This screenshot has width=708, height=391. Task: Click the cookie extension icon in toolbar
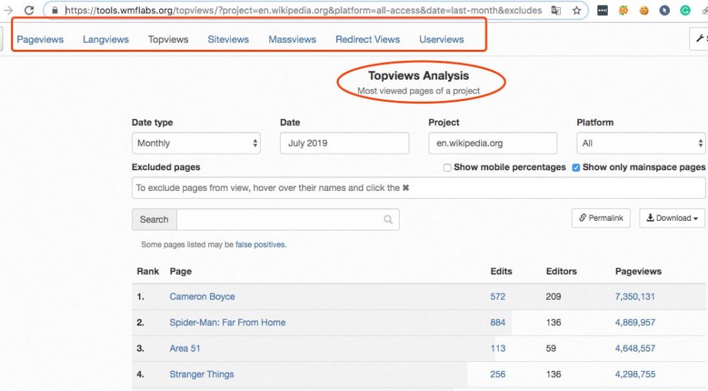(644, 10)
